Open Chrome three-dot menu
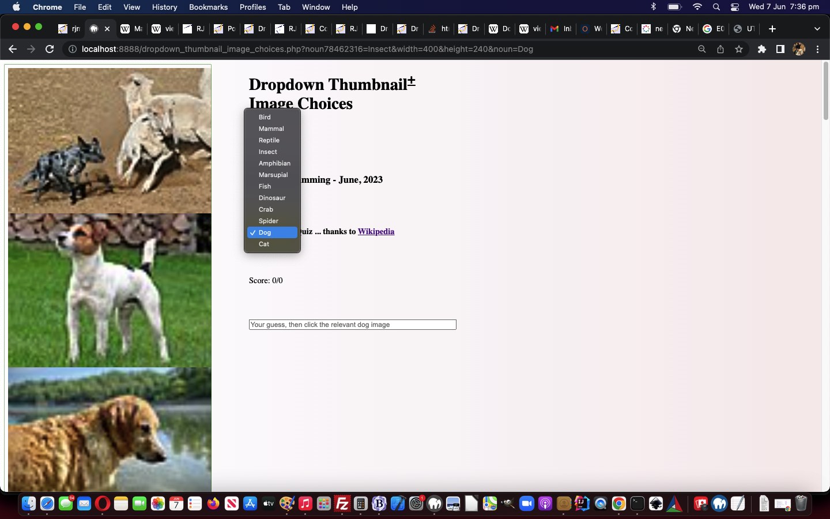Screen dimensions: 830x519 [x=817, y=49]
